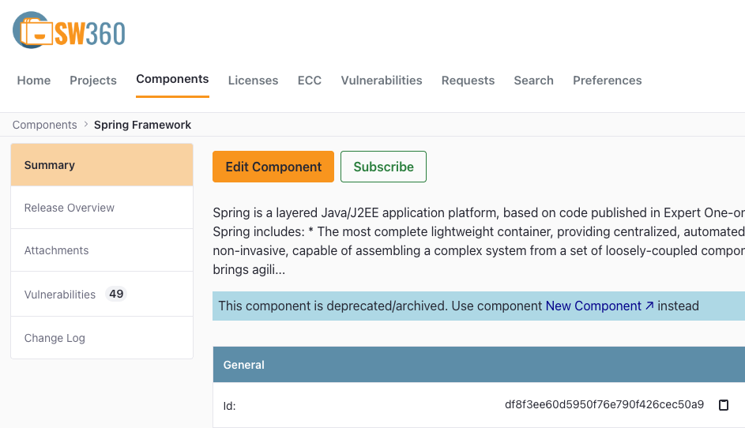
Task: Open the Home menu item
Action: click(34, 81)
